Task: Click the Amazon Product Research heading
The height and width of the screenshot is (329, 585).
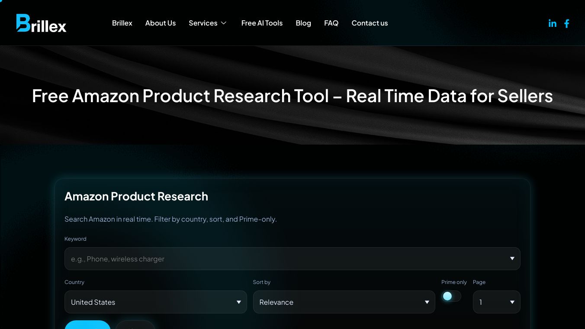Action: pyautogui.click(x=136, y=197)
